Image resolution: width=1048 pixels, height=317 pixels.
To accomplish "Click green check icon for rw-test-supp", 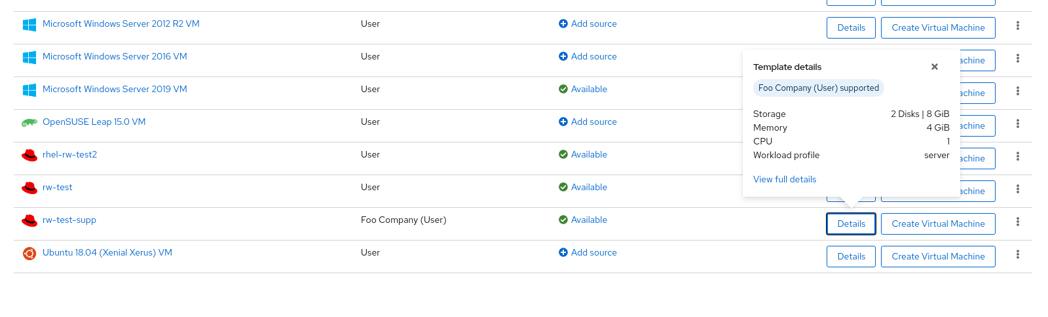I will click(x=563, y=220).
